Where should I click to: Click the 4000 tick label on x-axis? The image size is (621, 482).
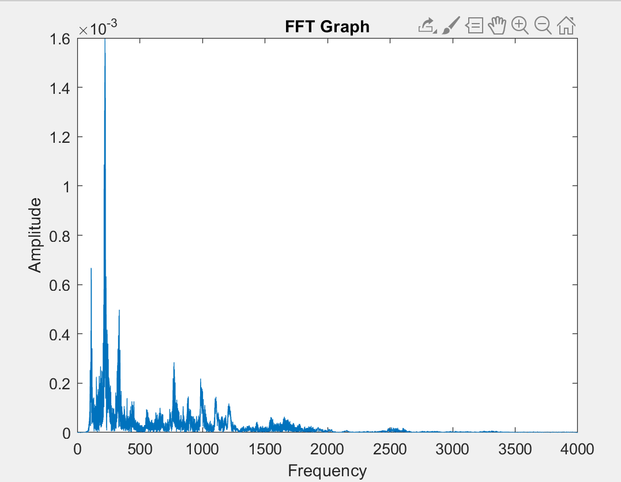[578, 448]
